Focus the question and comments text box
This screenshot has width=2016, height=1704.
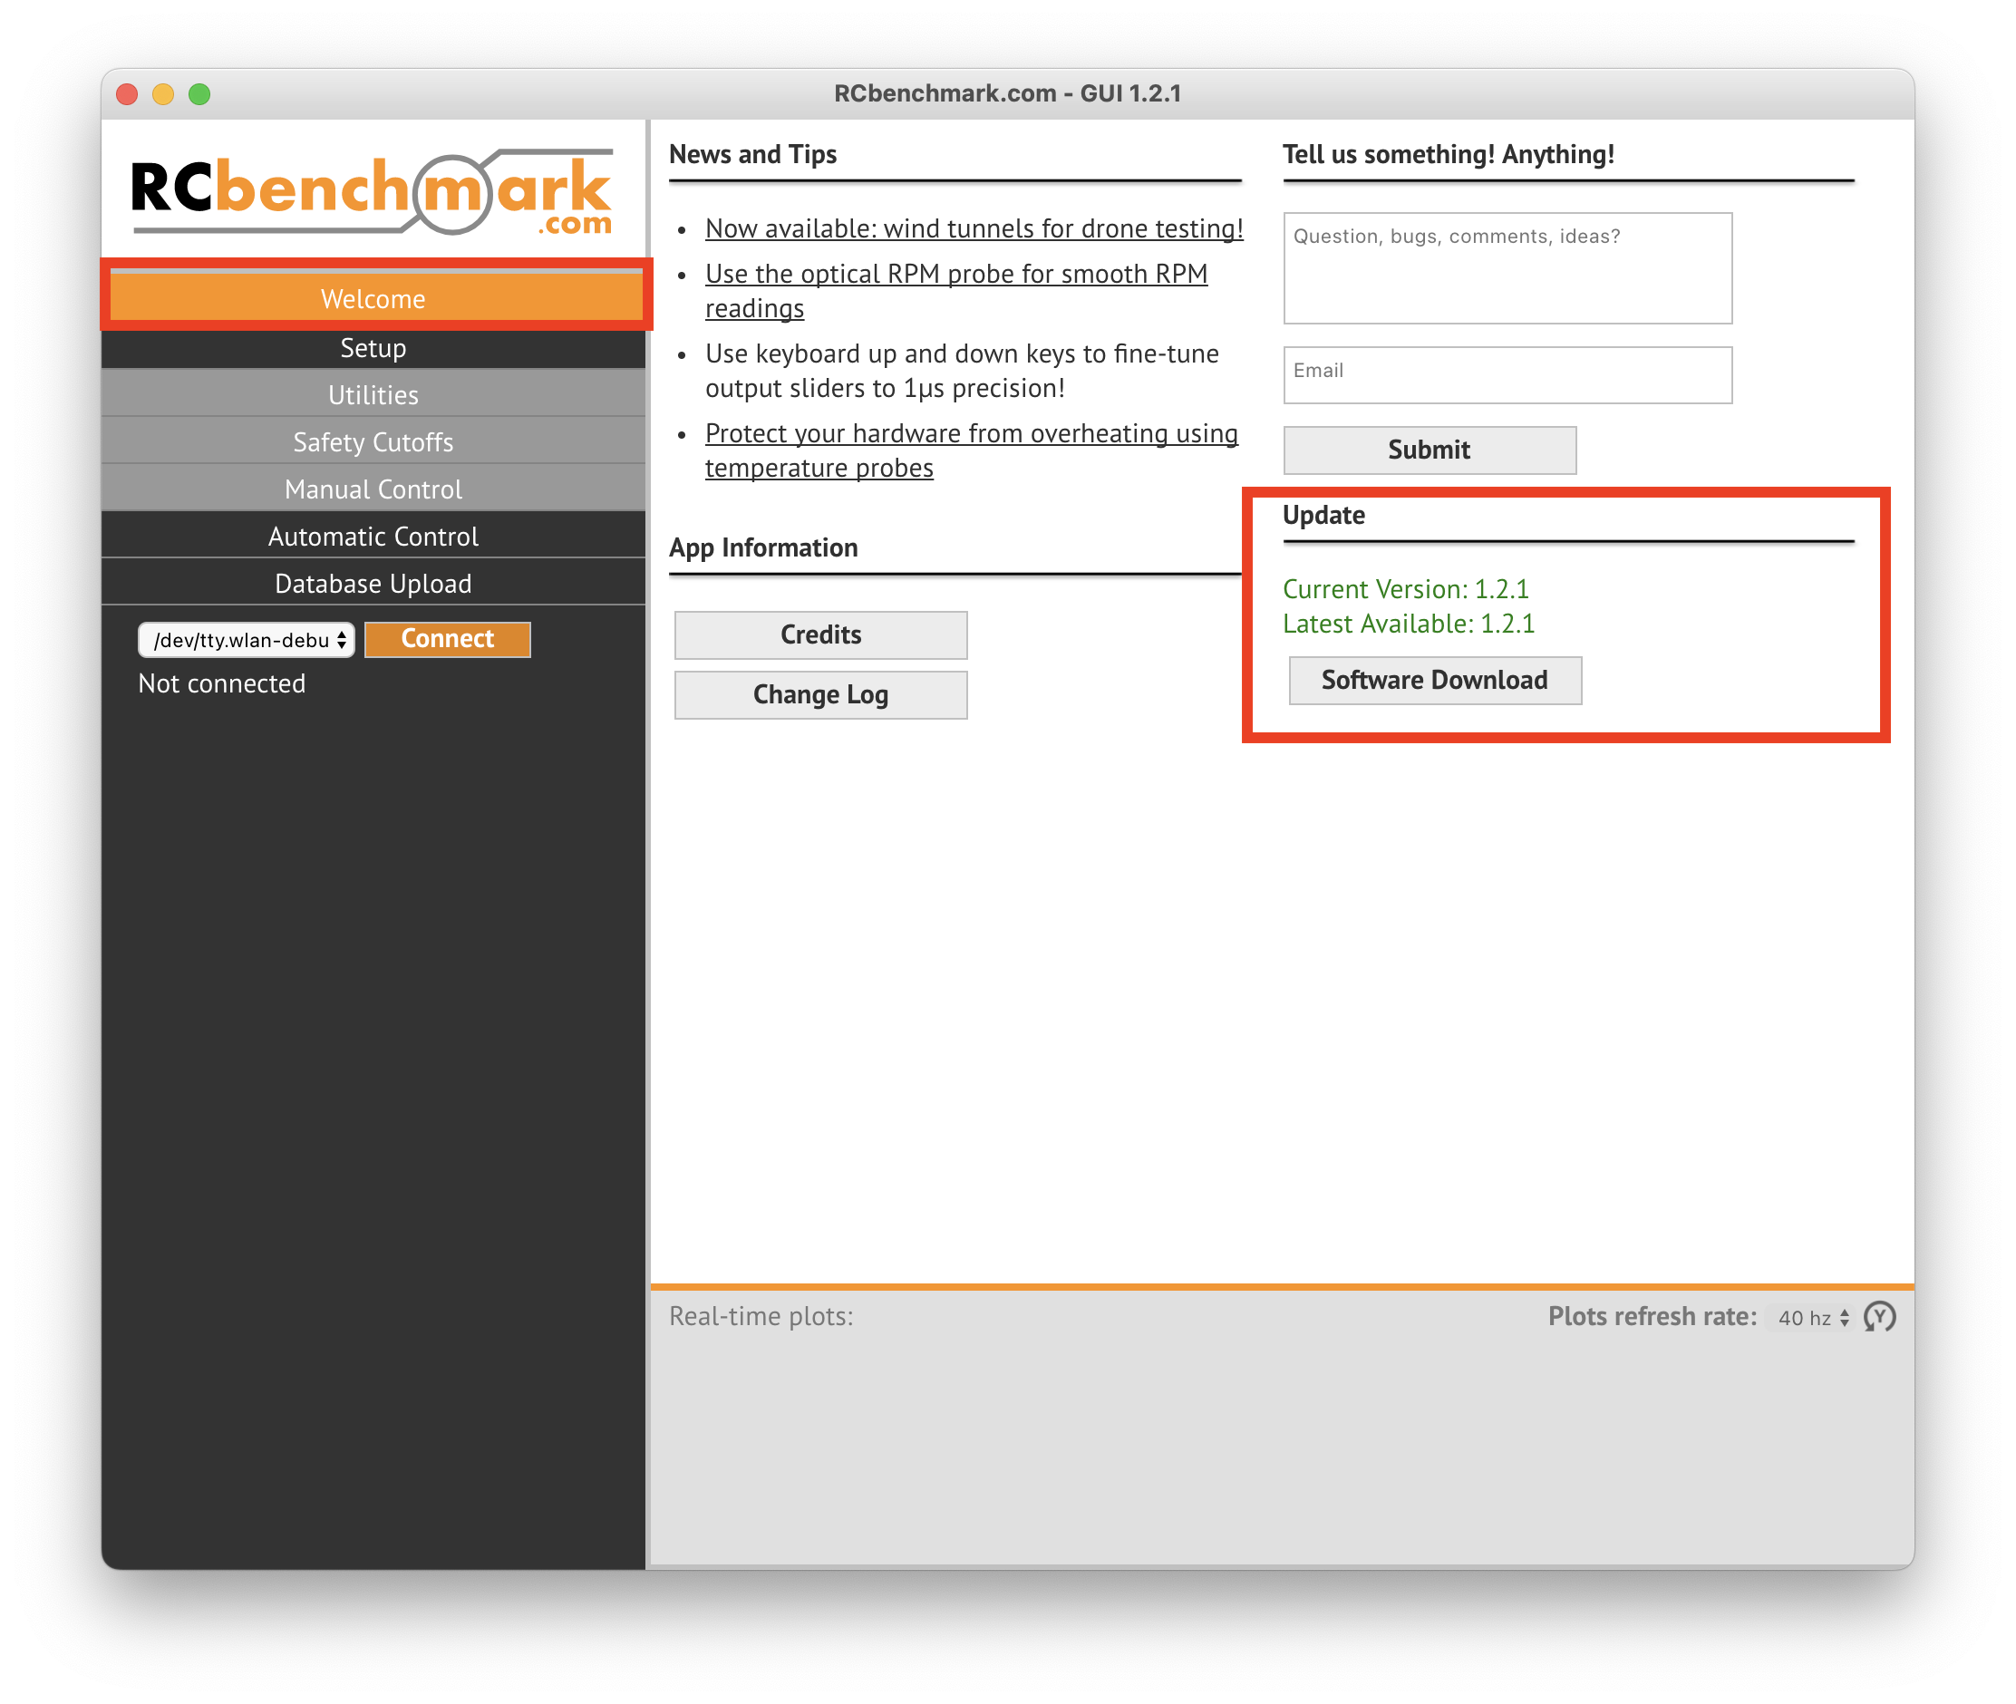pyautogui.click(x=1506, y=268)
